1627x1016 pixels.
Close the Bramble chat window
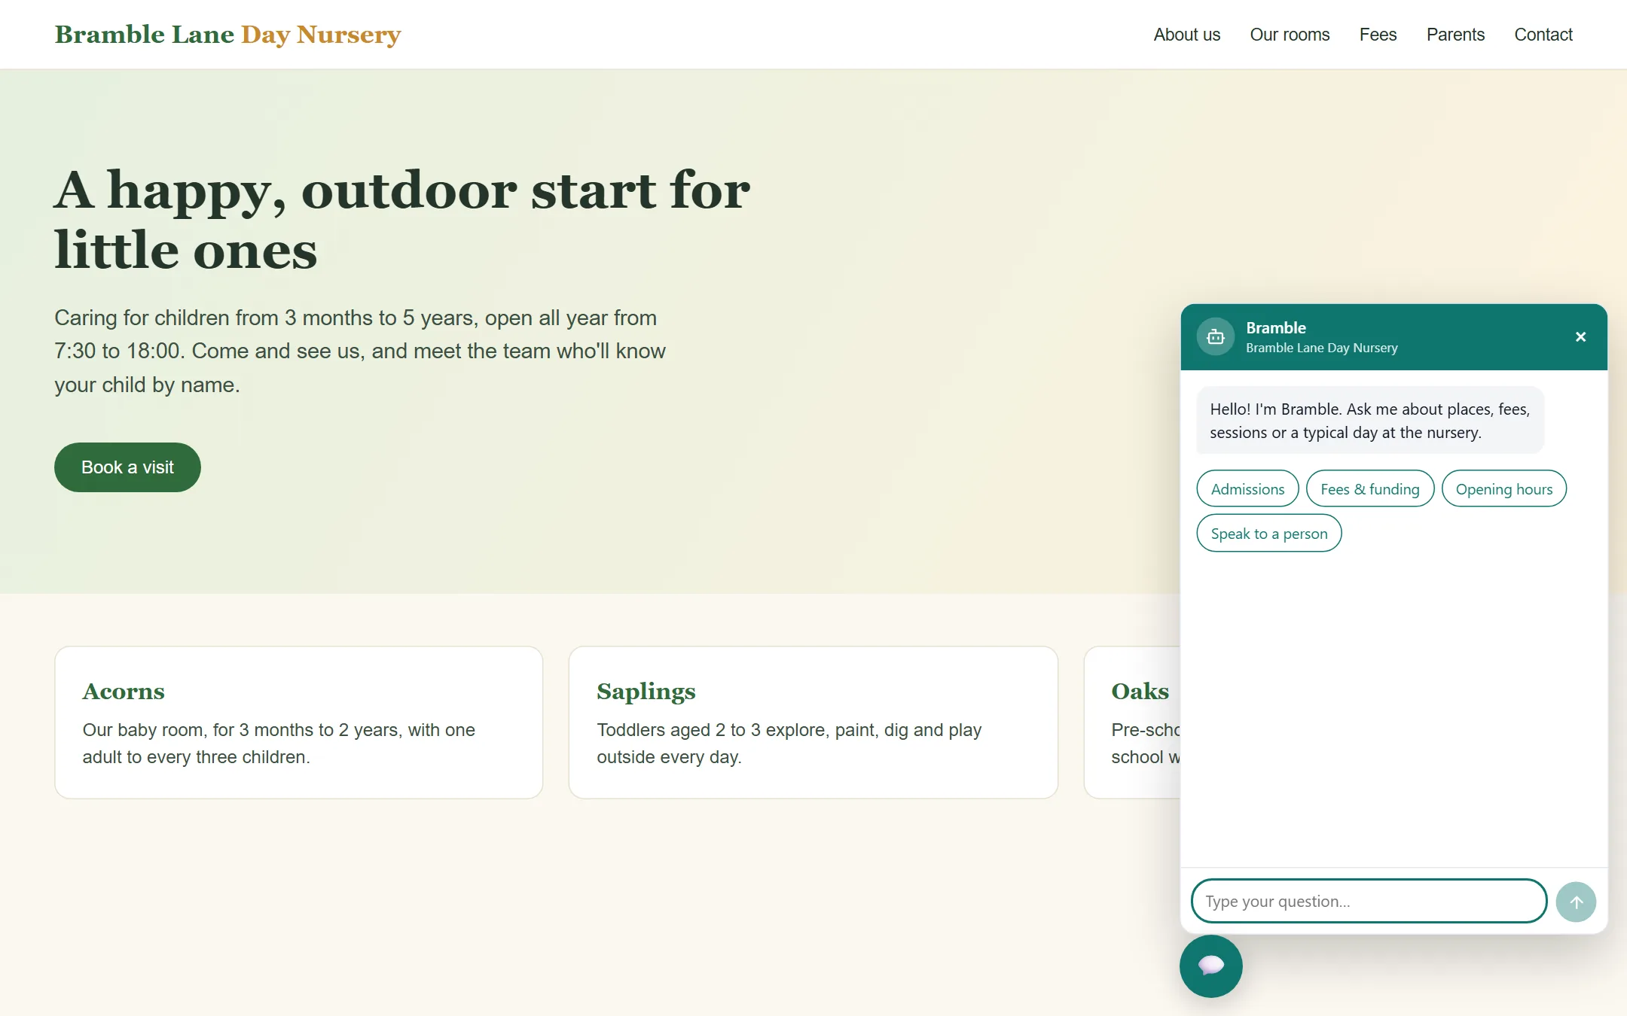(1580, 337)
